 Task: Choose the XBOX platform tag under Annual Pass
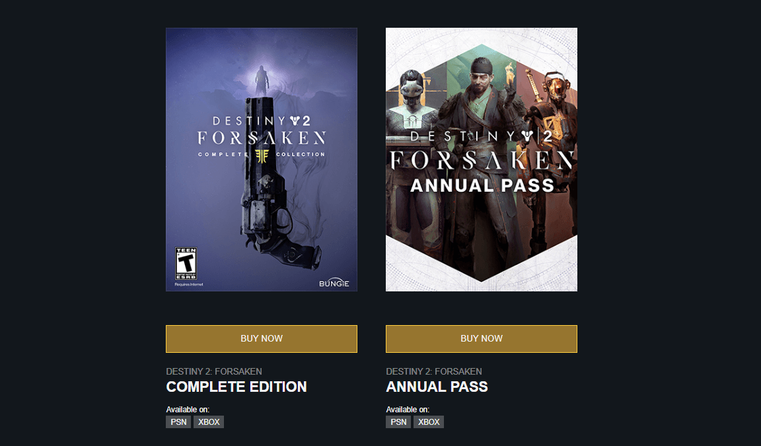429,422
